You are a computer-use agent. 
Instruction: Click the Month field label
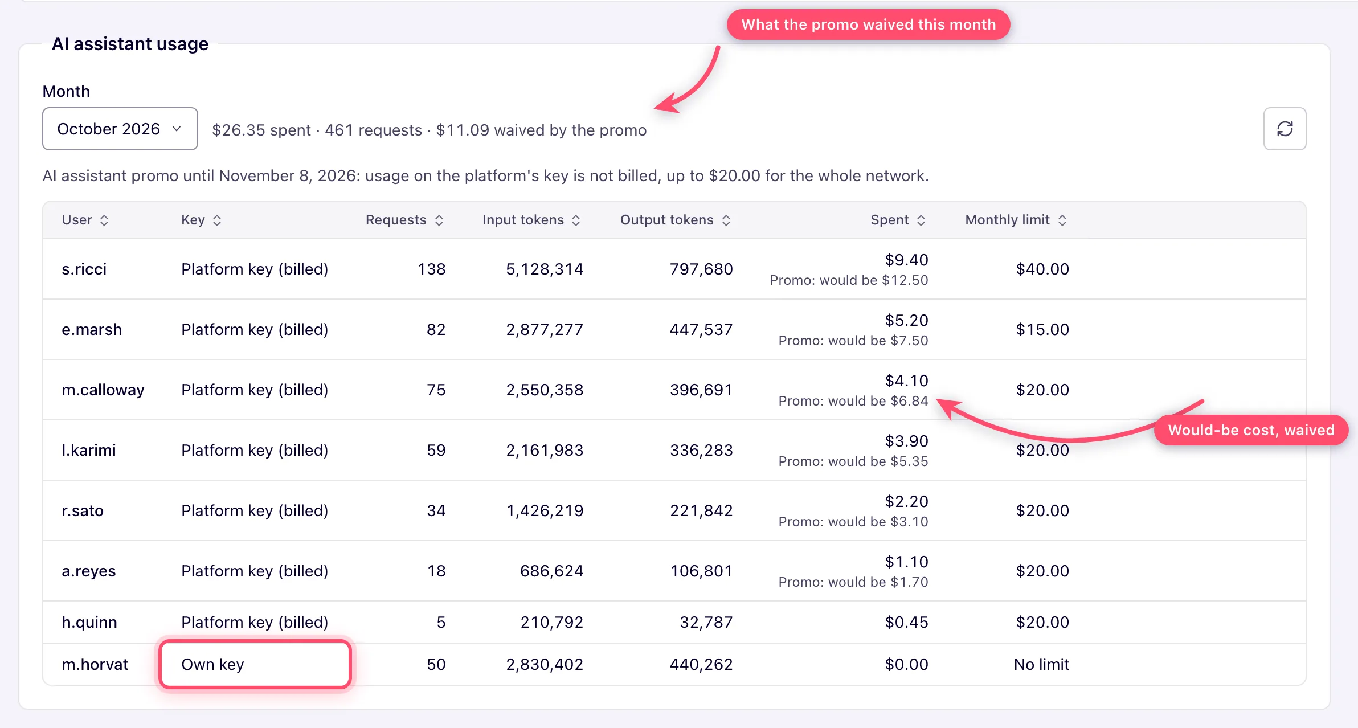pos(66,91)
